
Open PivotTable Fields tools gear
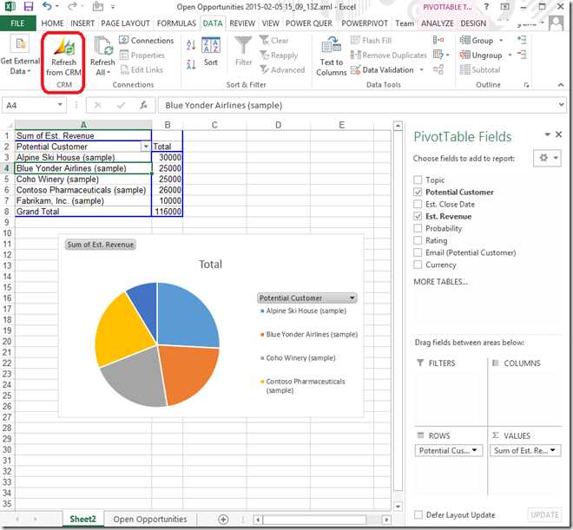(547, 158)
